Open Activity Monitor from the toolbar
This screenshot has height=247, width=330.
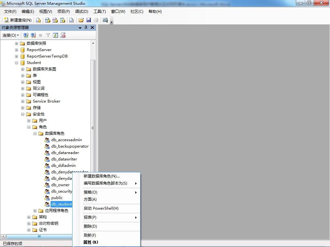click(x=105, y=20)
